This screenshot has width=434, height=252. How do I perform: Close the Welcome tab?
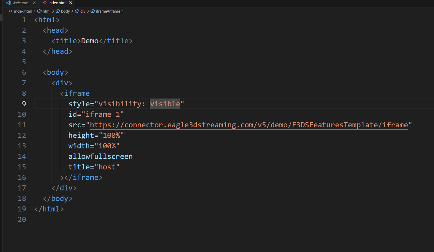pyautogui.click(x=34, y=3)
